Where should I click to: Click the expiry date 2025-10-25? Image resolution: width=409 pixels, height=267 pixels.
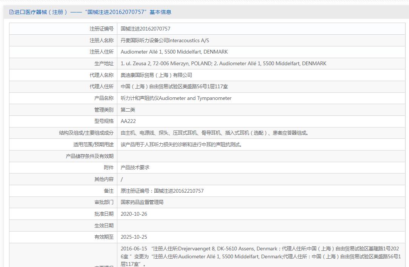134,237
